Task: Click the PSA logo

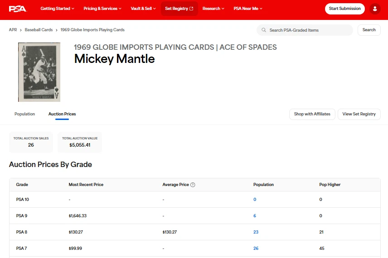Action: (x=18, y=9)
